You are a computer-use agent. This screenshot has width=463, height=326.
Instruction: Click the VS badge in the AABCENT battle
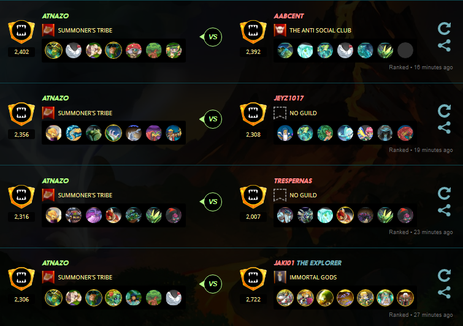pos(213,37)
